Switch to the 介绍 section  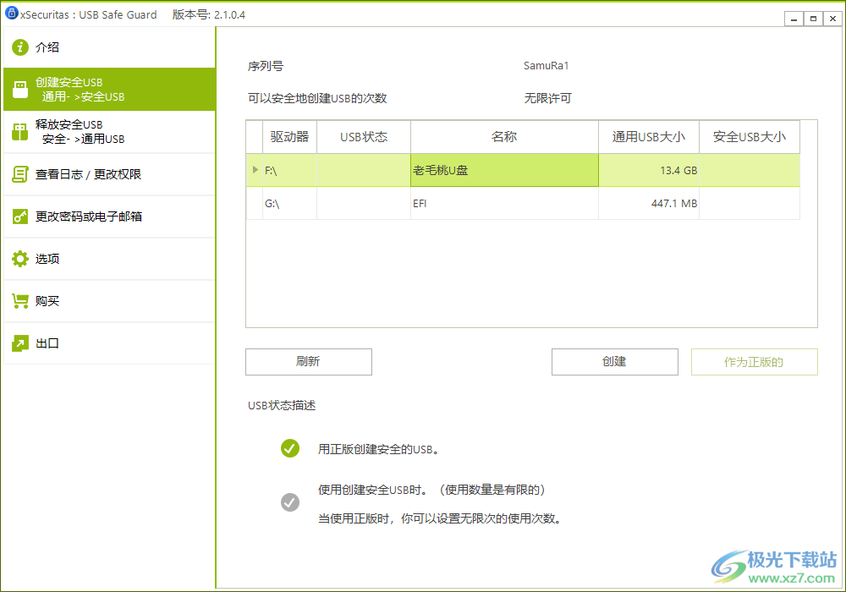pyautogui.click(x=47, y=47)
